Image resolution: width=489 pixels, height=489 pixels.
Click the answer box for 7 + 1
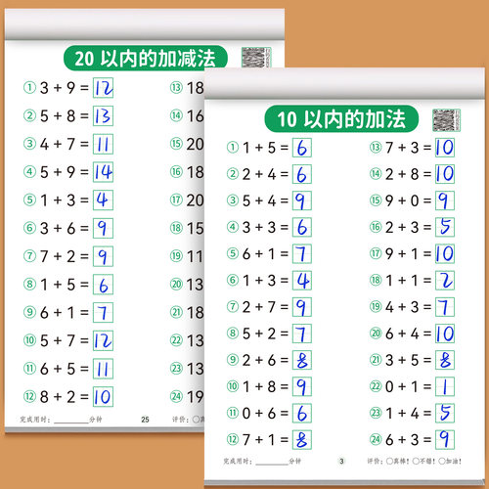click(x=302, y=440)
